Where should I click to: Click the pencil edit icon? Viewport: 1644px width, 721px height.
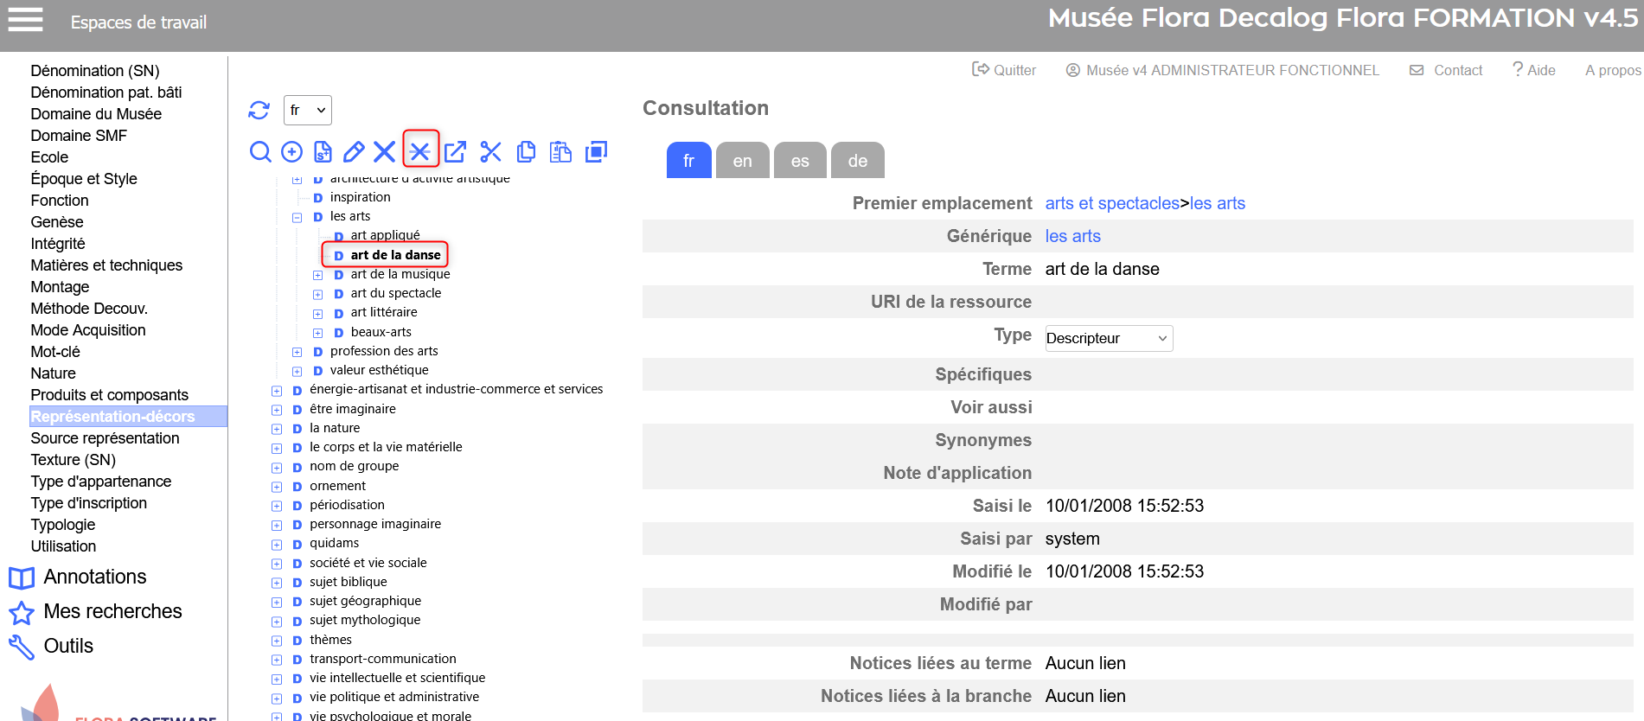tap(354, 152)
